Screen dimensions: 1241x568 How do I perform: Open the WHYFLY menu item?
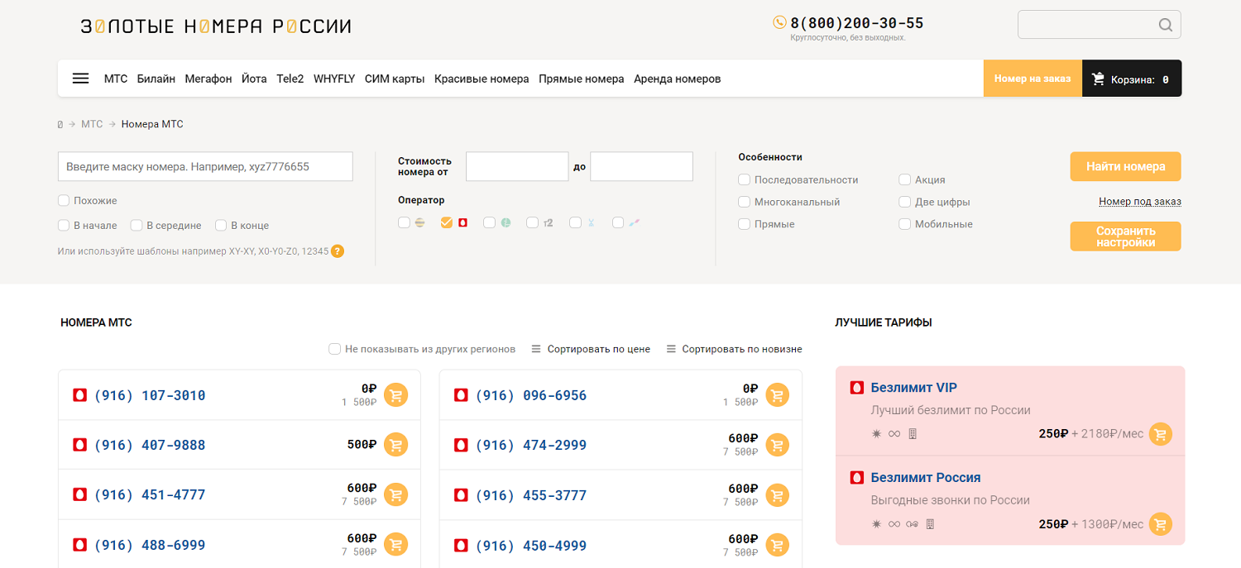[x=334, y=79]
